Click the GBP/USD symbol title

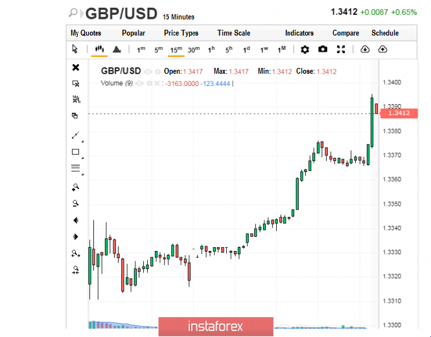pyautogui.click(x=121, y=14)
